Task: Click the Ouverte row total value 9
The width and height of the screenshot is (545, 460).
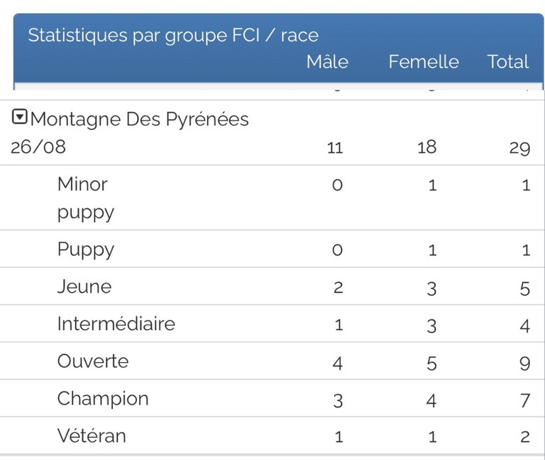Action: coord(524,364)
